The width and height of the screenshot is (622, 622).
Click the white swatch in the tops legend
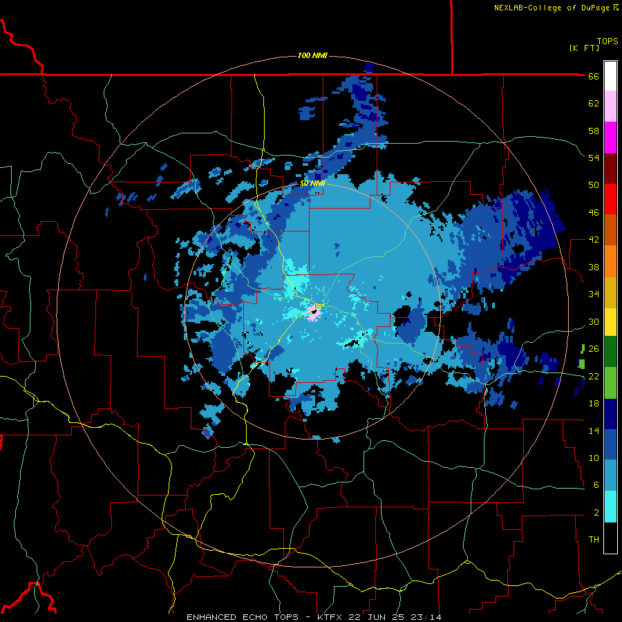coord(610,76)
